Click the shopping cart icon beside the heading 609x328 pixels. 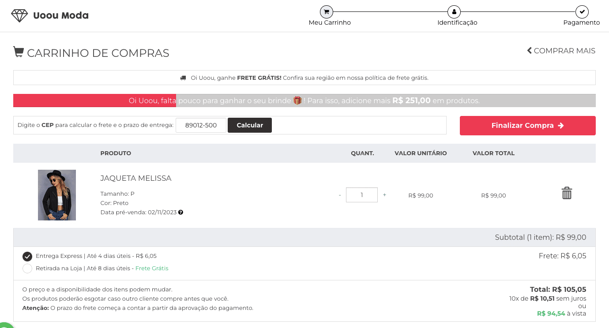19,52
